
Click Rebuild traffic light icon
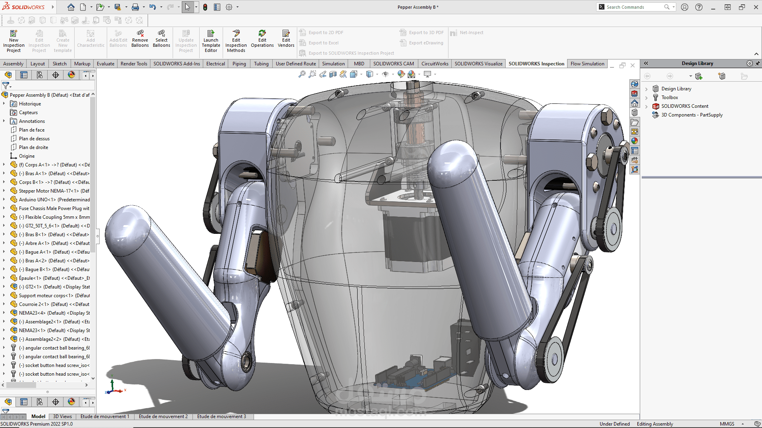(205, 7)
